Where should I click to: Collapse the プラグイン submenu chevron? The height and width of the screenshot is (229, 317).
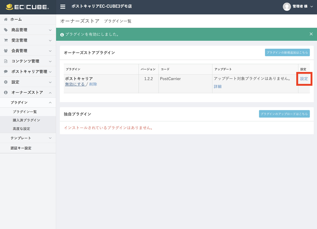[50, 103]
